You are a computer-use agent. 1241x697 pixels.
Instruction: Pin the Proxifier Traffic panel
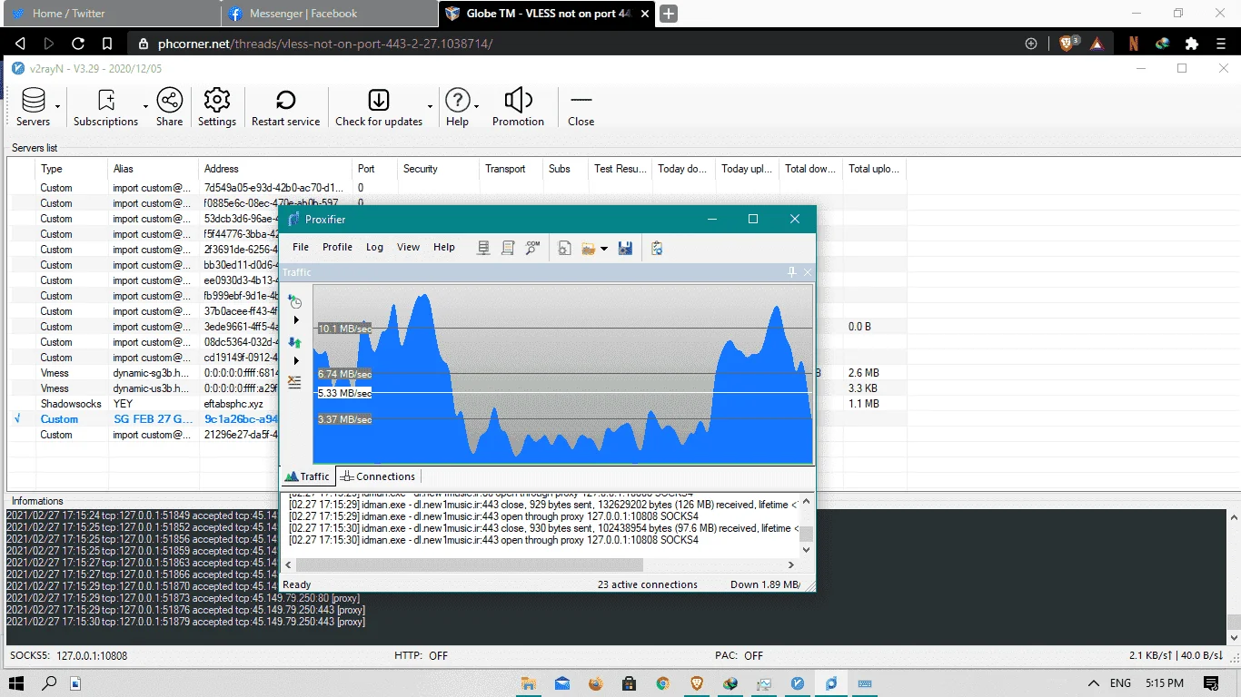792,272
